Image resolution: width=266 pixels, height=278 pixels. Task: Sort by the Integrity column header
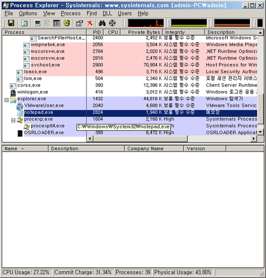tap(184, 32)
